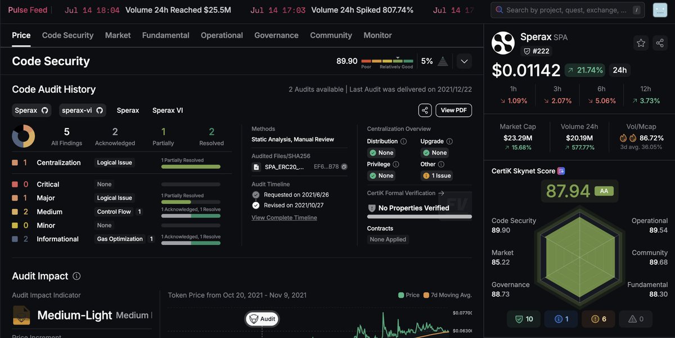Click the Skynet Score badge icon
Image resolution: width=675 pixels, height=338 pixels.
pyautogui.click(x=561, y=171)
